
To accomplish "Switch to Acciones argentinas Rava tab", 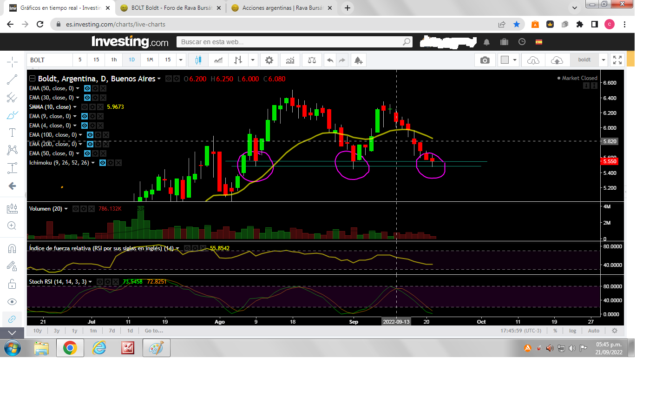I will (x=282, y=8).
